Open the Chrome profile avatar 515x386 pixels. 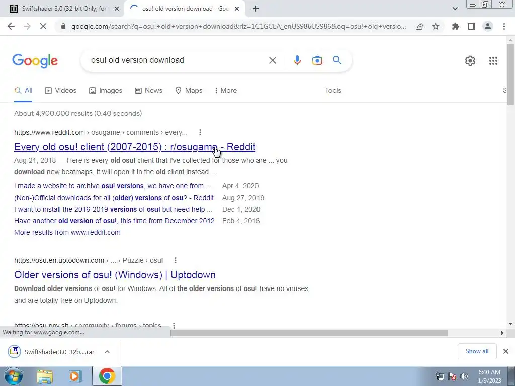(488, 26)
